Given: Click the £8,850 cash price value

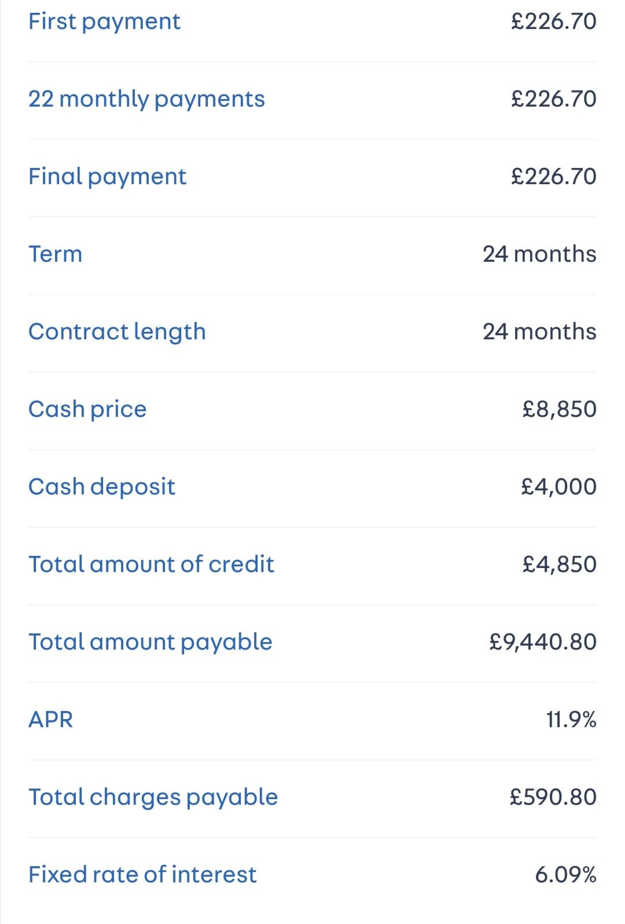Looking at the screenshot, I should (559, 409).
